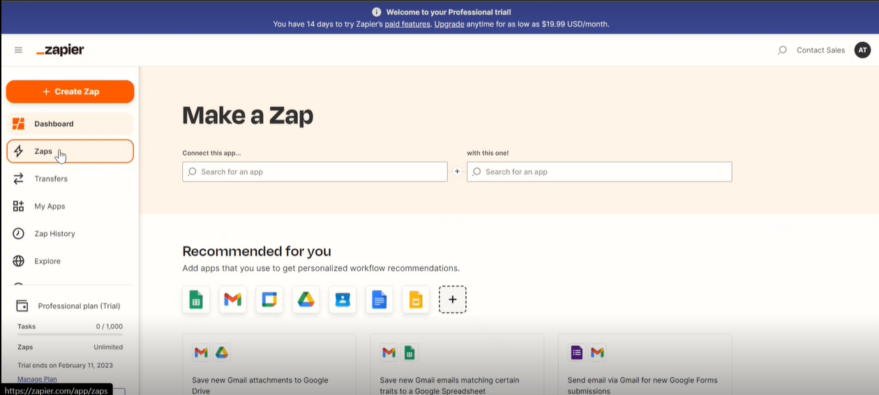879x395 pixels.
Task: Open Zap History in the sidebar
Action: (x=70, y=234)
